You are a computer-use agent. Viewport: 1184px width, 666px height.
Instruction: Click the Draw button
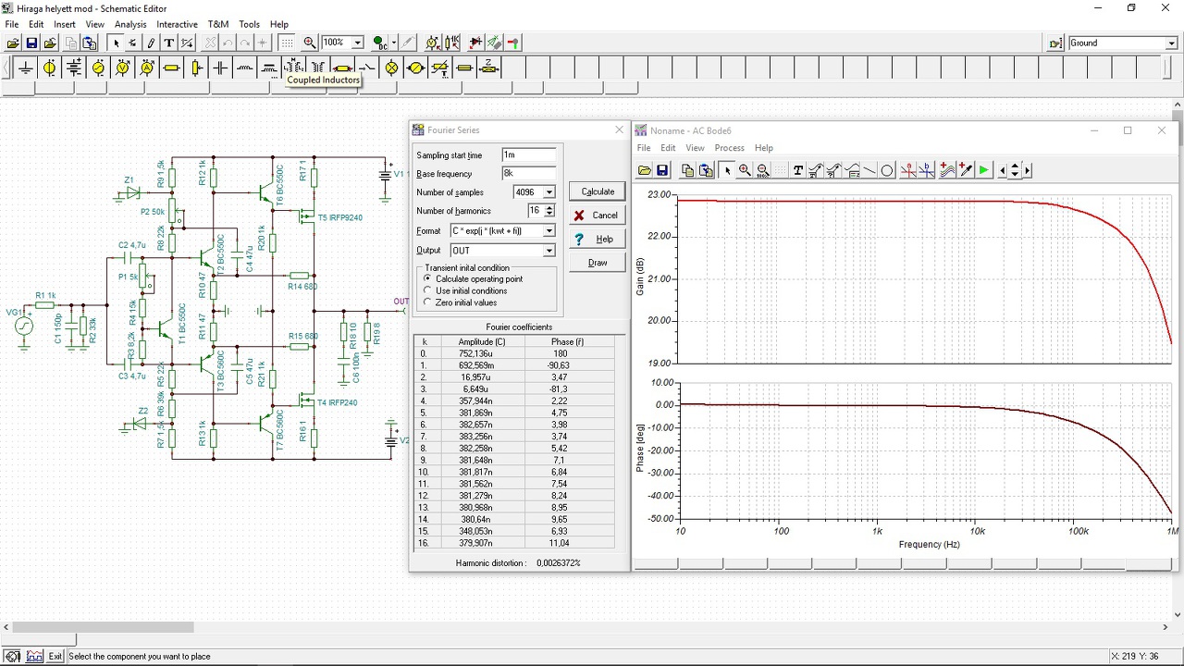click(598, 263)
